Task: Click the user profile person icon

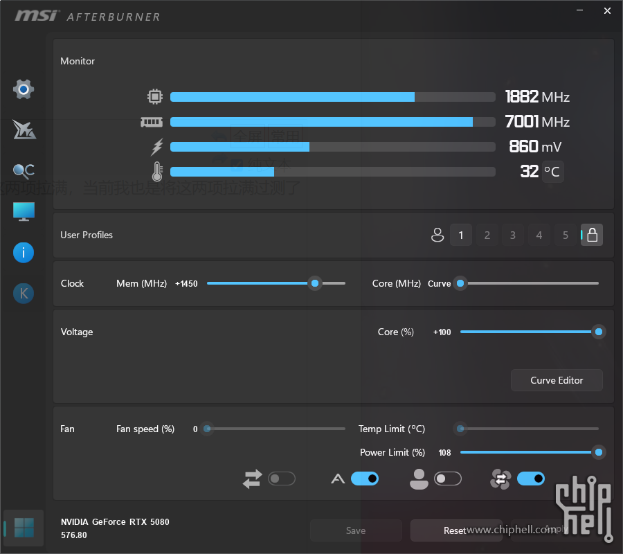Action: (x=437, y=235)
